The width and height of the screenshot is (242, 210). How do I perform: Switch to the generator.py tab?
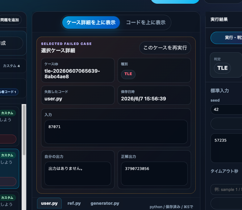(x=105, y=203)
